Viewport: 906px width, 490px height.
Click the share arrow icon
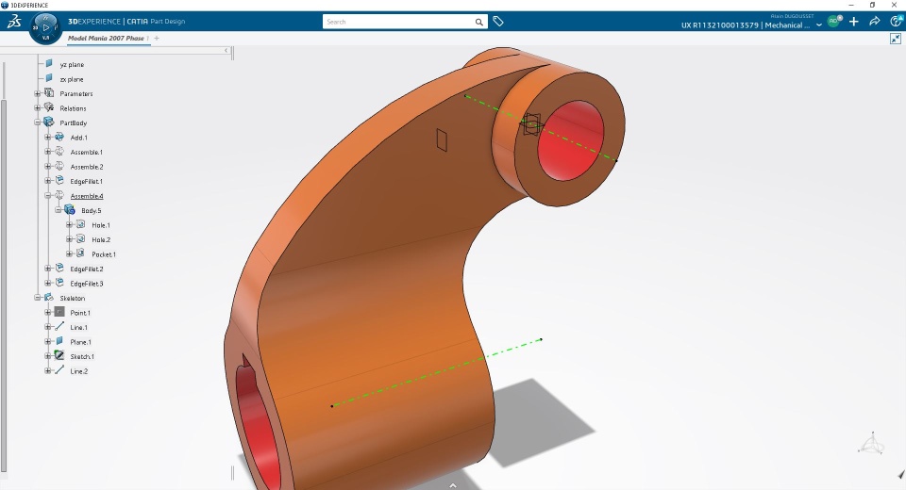pyautogui.click(x=874, y=22)
